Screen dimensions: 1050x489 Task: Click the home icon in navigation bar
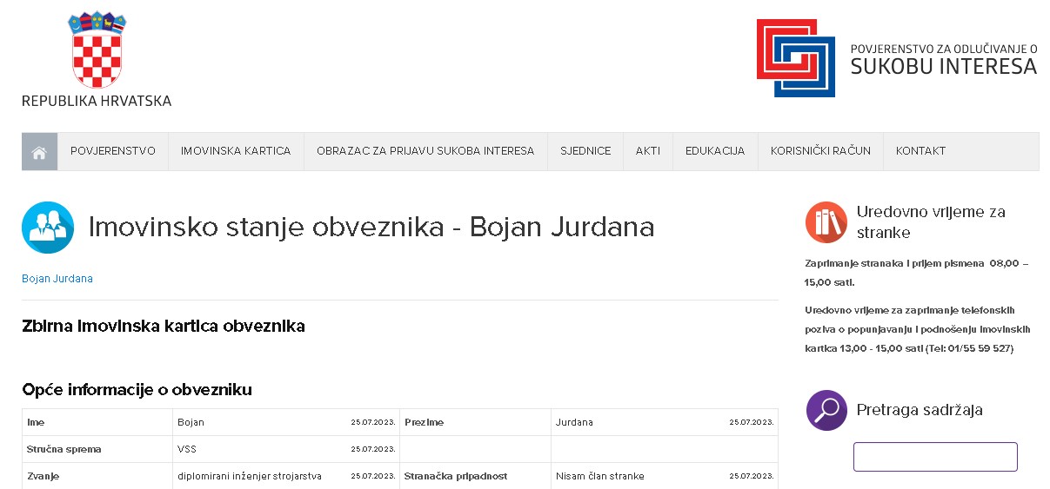(39, 151)
